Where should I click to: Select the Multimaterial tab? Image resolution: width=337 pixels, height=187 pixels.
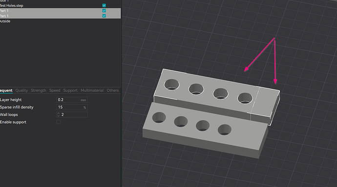point(92,91)
